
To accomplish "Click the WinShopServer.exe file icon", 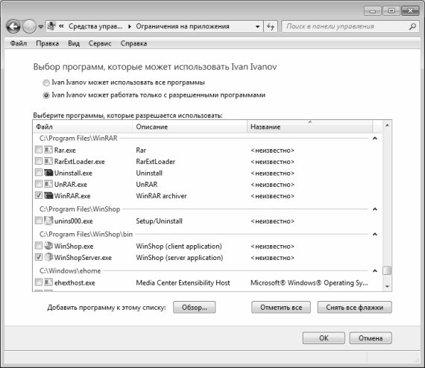I will [x=48, y=257].
